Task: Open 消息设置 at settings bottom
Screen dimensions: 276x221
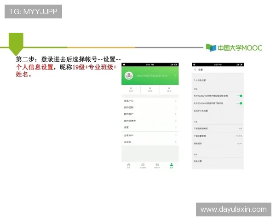Action: click(x=218, y=161)
